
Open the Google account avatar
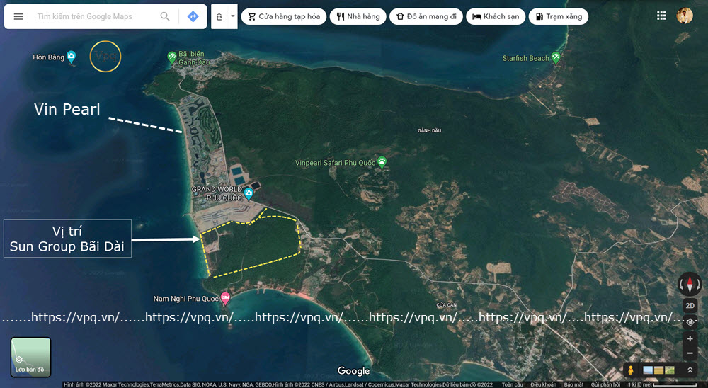coord(685,16)
